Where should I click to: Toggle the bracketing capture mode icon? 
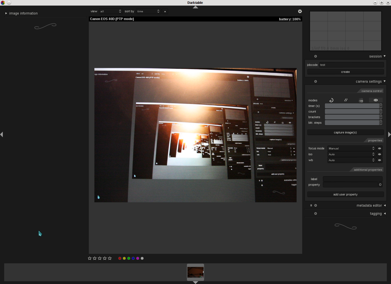(x=361, y=100)
